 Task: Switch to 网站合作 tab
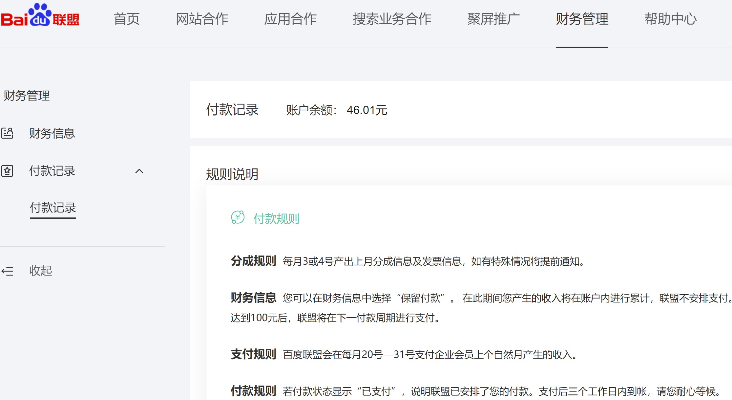[202, 19]
